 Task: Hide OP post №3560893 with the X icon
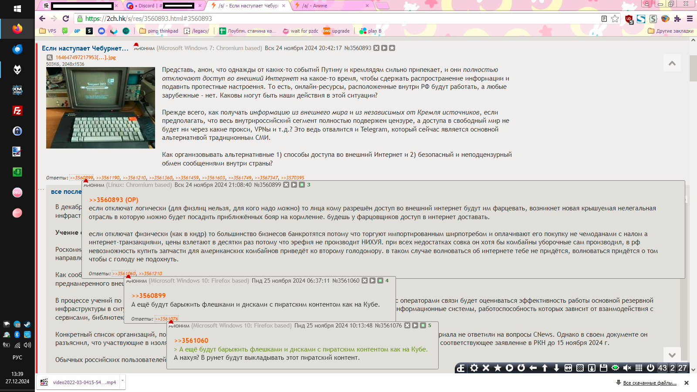pos(376,48)
